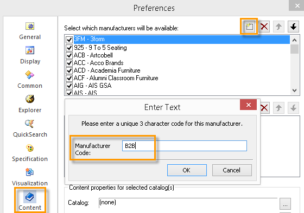The image size is (304, 213).
Task: Uncheck the AIS - AIS checkbox
Action: click(x=69, y=93)
